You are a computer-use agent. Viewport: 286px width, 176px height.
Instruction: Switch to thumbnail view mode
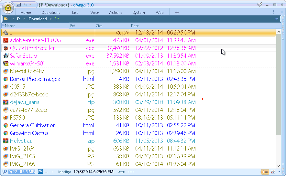click(273, 172)
